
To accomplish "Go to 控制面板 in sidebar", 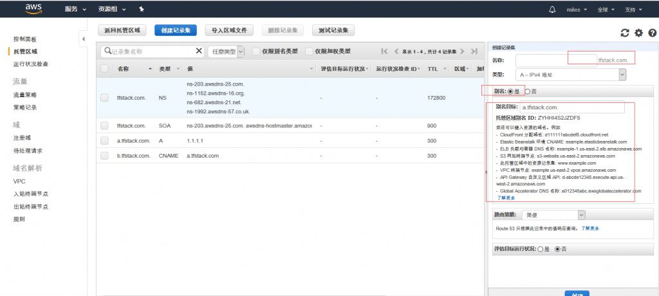I will pos(25,39).
